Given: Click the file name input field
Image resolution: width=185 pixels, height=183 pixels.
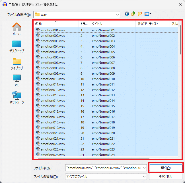Looking at the screenshot, I should (104, 168).
